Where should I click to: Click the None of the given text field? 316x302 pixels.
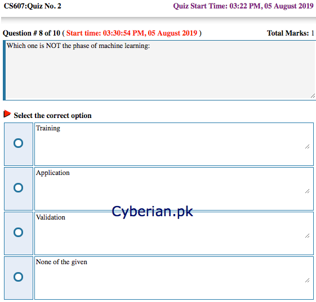174,278
